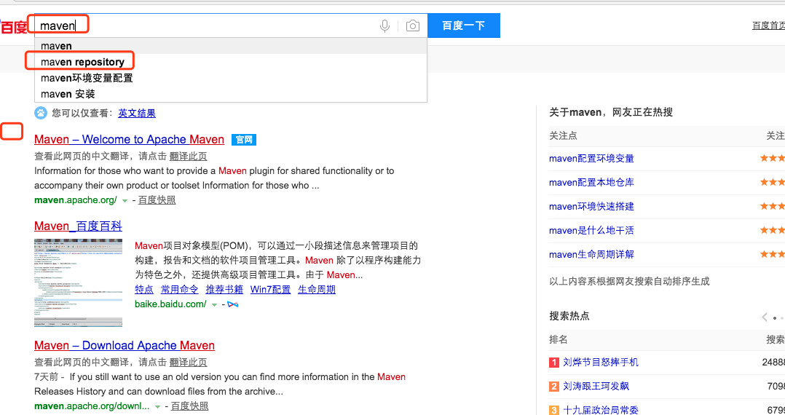Screen dimensions: 785x415
Task: Click the heading 关于maven，网友正在热搜
Action: (x=611, y=113)
